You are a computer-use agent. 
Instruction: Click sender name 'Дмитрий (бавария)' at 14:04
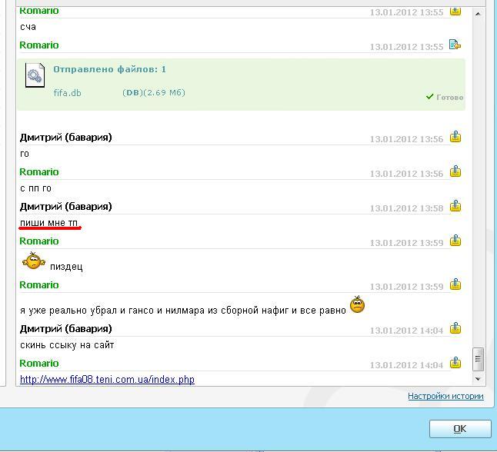tap(66, 329)
